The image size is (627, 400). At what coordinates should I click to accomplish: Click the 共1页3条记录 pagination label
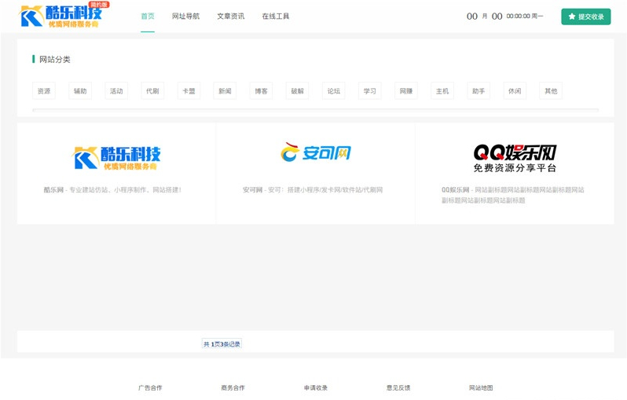click(222, 344)
